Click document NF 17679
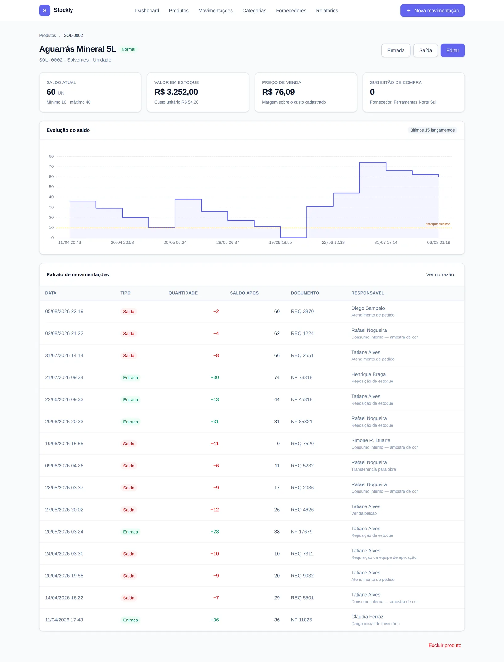Viewport: 504px width, 662px height. point(301,532)
